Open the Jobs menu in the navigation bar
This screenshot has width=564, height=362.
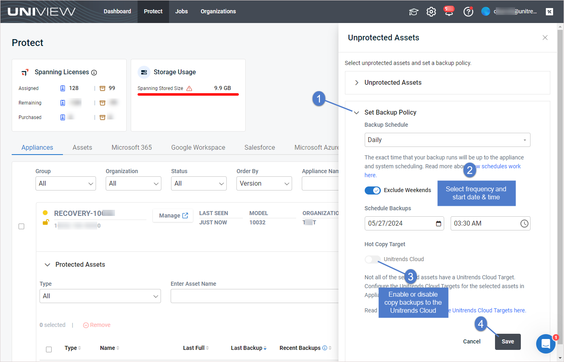182,11
